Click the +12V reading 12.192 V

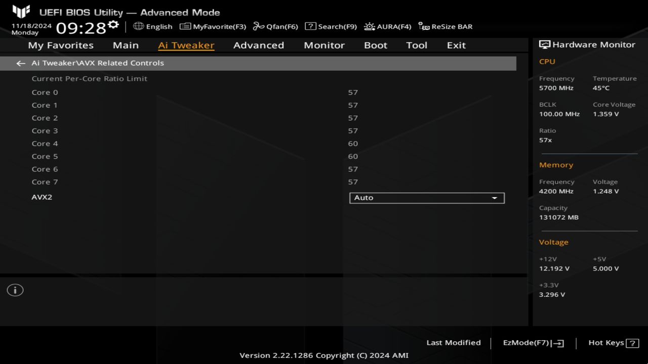[x=554, y=269]
